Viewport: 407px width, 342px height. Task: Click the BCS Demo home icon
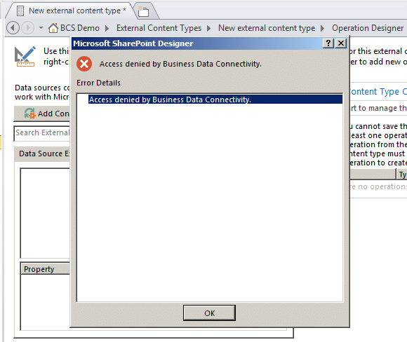(x=53, y=28)
